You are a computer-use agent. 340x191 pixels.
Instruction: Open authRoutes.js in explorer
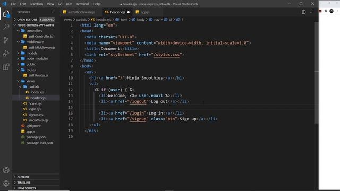(x=38, y=75)
